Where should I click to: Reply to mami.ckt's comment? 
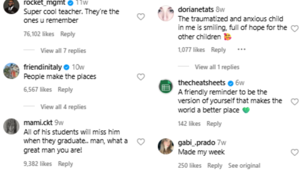[65, 164]
